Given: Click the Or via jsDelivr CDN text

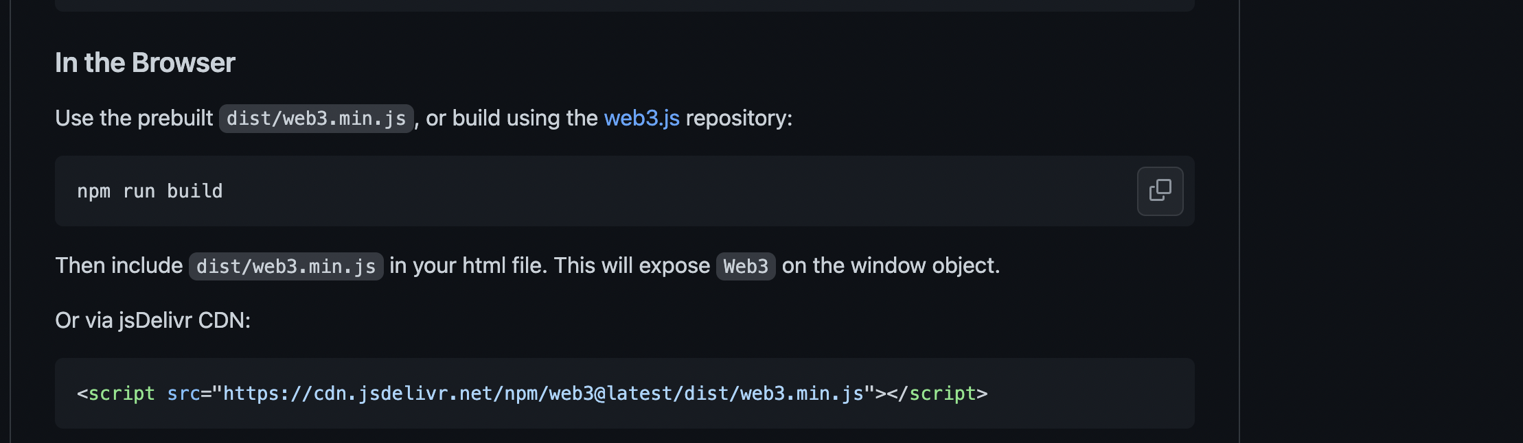Looking at the screenshot, I should (152, 320).
